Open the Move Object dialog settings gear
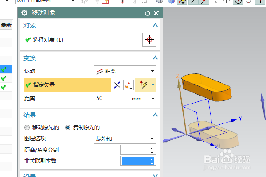266x177 pixels. 24,13
